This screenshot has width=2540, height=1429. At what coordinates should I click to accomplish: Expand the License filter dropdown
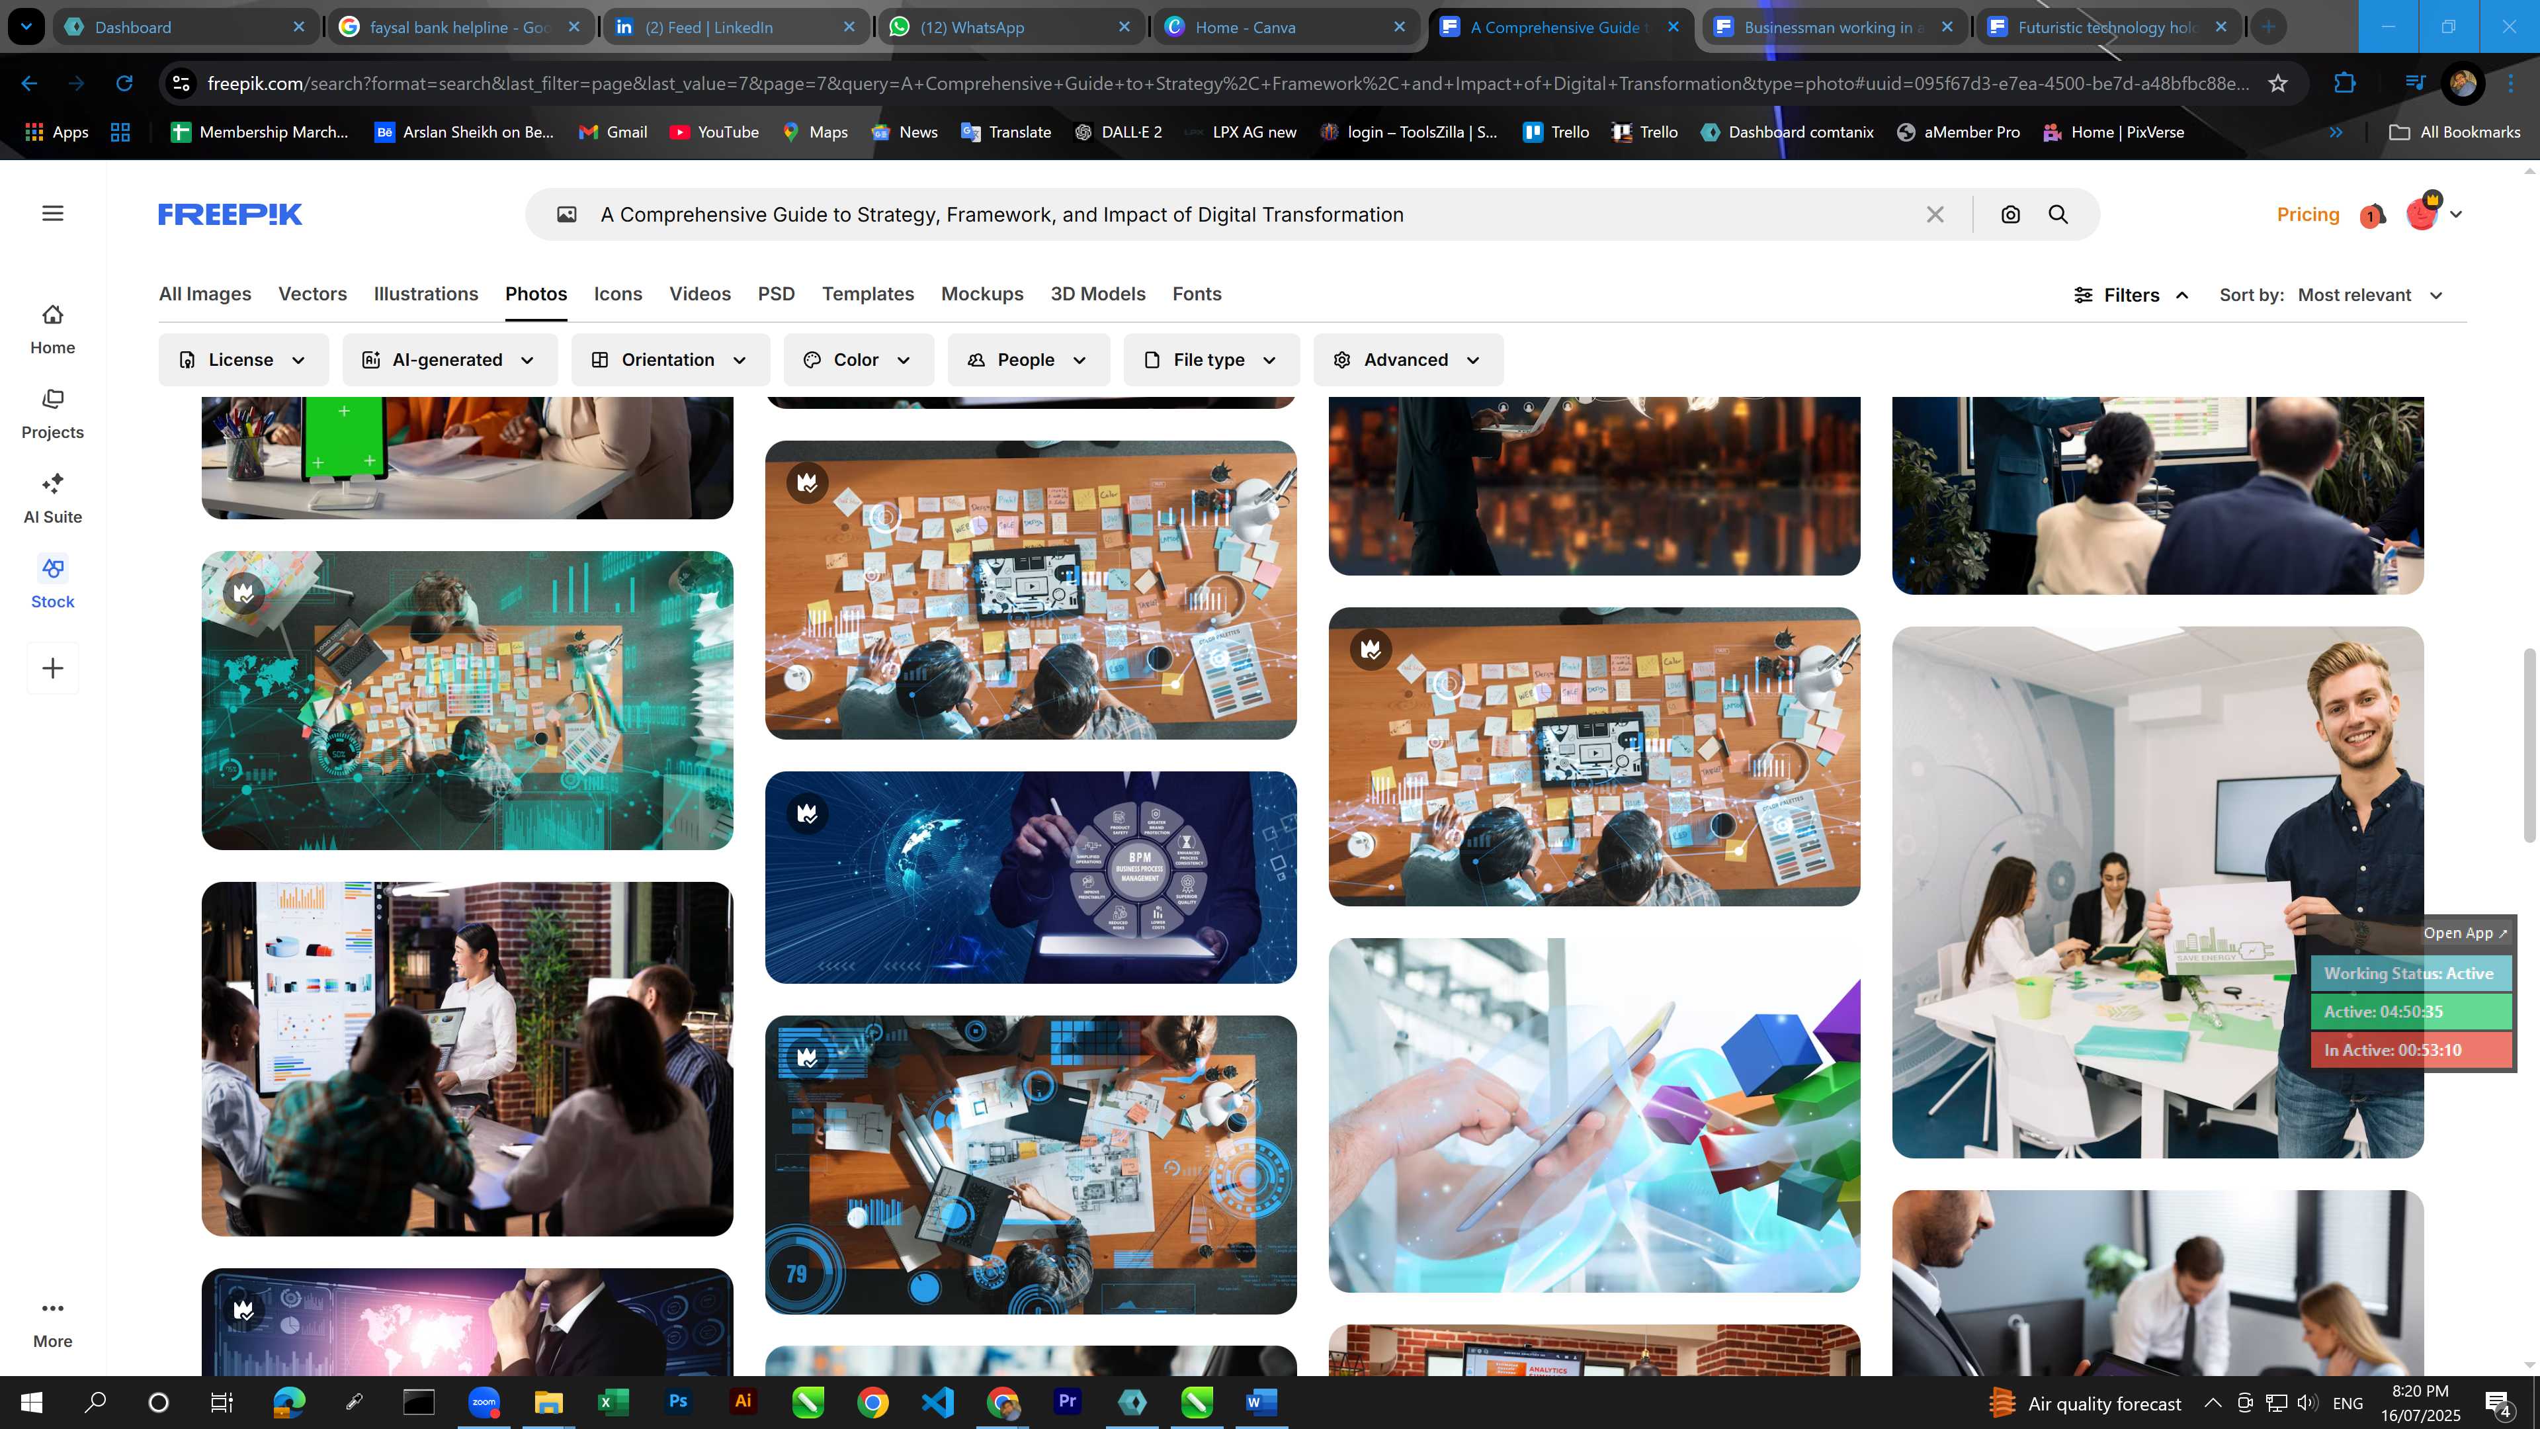tap(243, 360)
